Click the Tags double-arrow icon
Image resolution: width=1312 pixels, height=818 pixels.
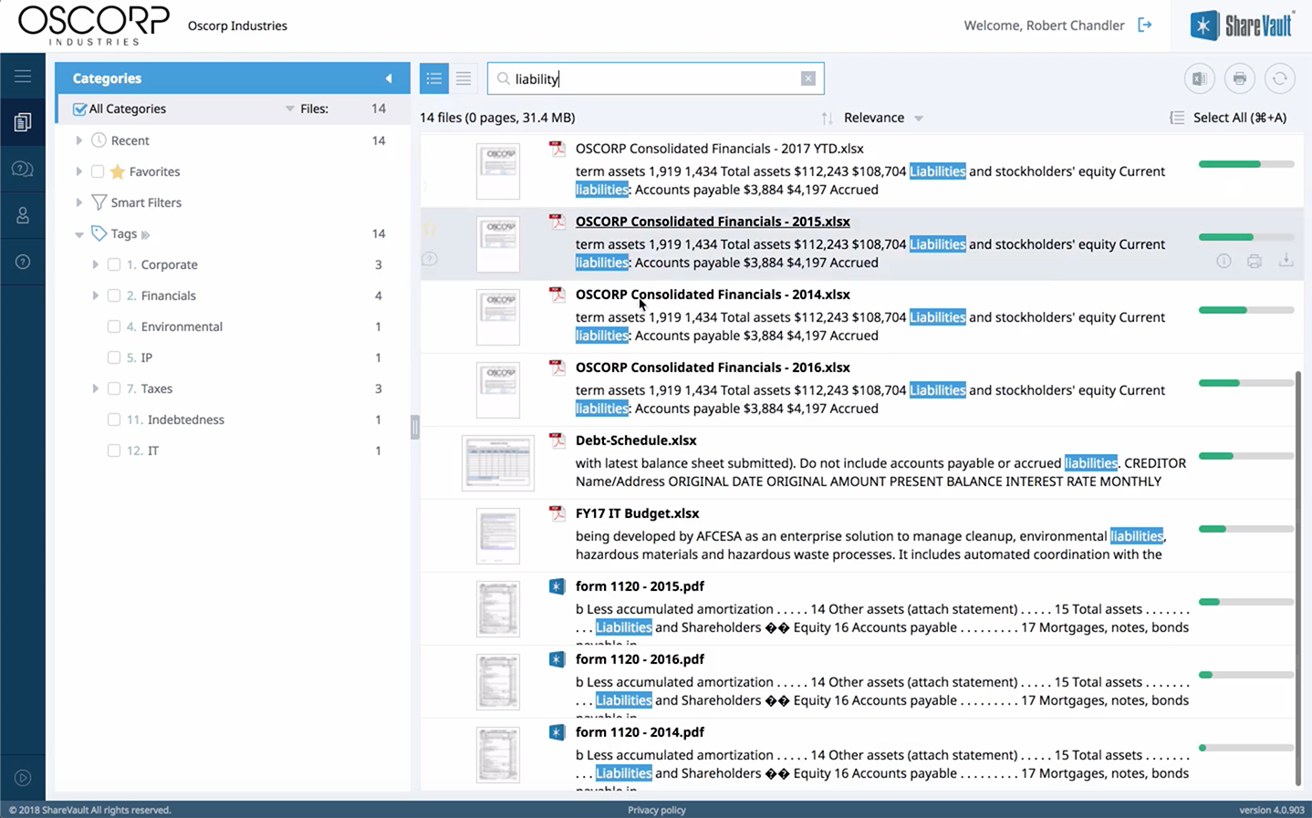click(x=146, y=234)
